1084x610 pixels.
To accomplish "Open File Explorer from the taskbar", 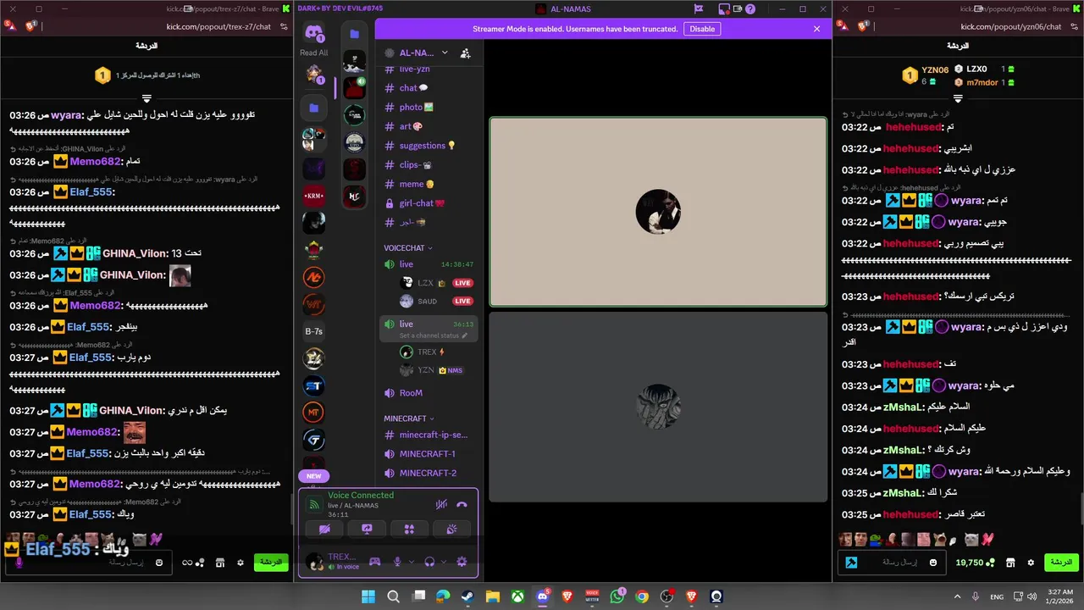I will click(x=492, y=596).
